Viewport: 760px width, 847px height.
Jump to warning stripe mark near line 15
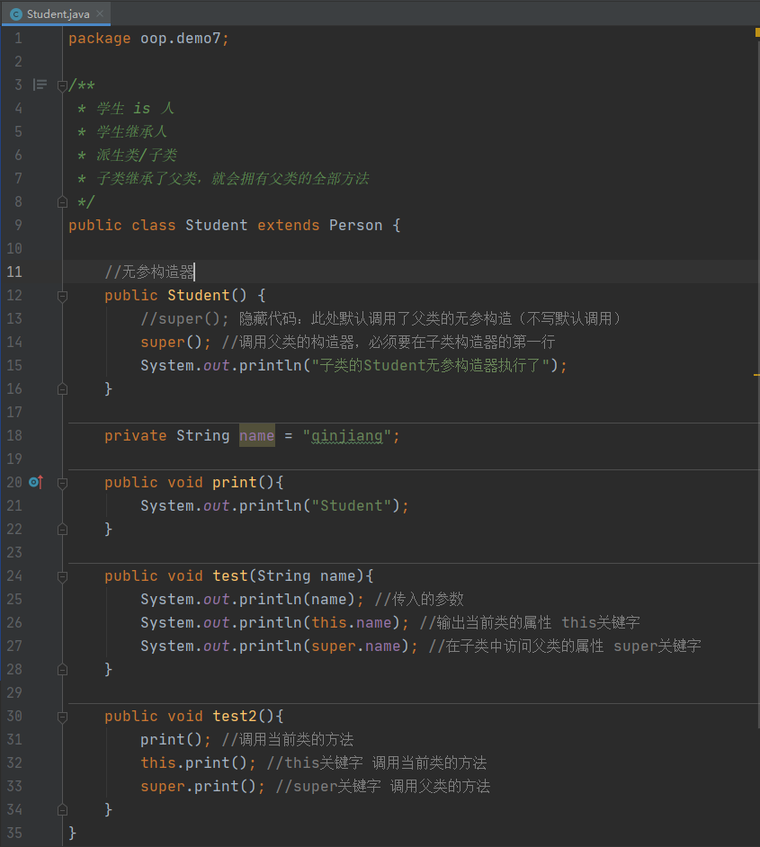coord(756,374)
